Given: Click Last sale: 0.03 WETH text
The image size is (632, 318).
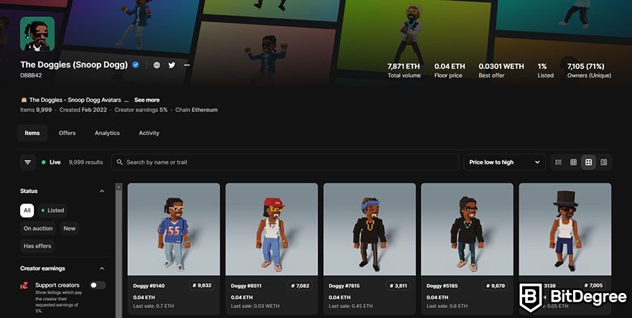Looking at the screenshot, I should tap(254, 306).
